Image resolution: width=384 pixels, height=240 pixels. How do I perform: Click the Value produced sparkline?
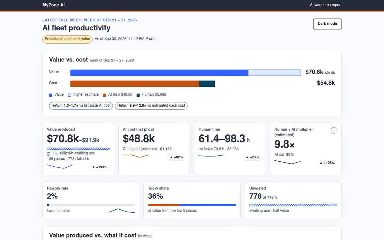pyautogui.click(x=60, y=166)
